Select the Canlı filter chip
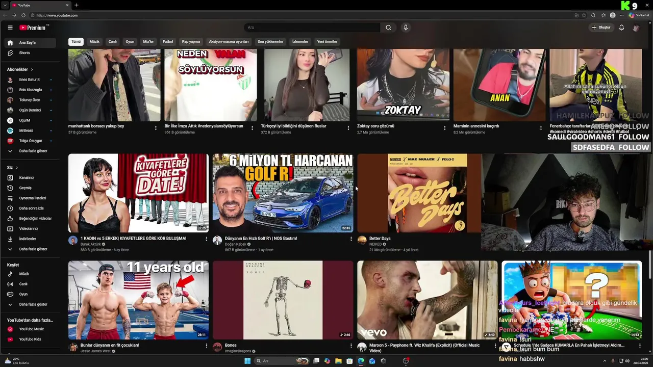Image resolution: width=653 pixels, height=367 pixels. tap(113, 42)
